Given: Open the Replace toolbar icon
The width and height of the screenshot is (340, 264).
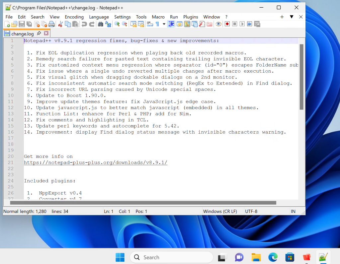Looking at the screenshot, I should tap(108, 24).
